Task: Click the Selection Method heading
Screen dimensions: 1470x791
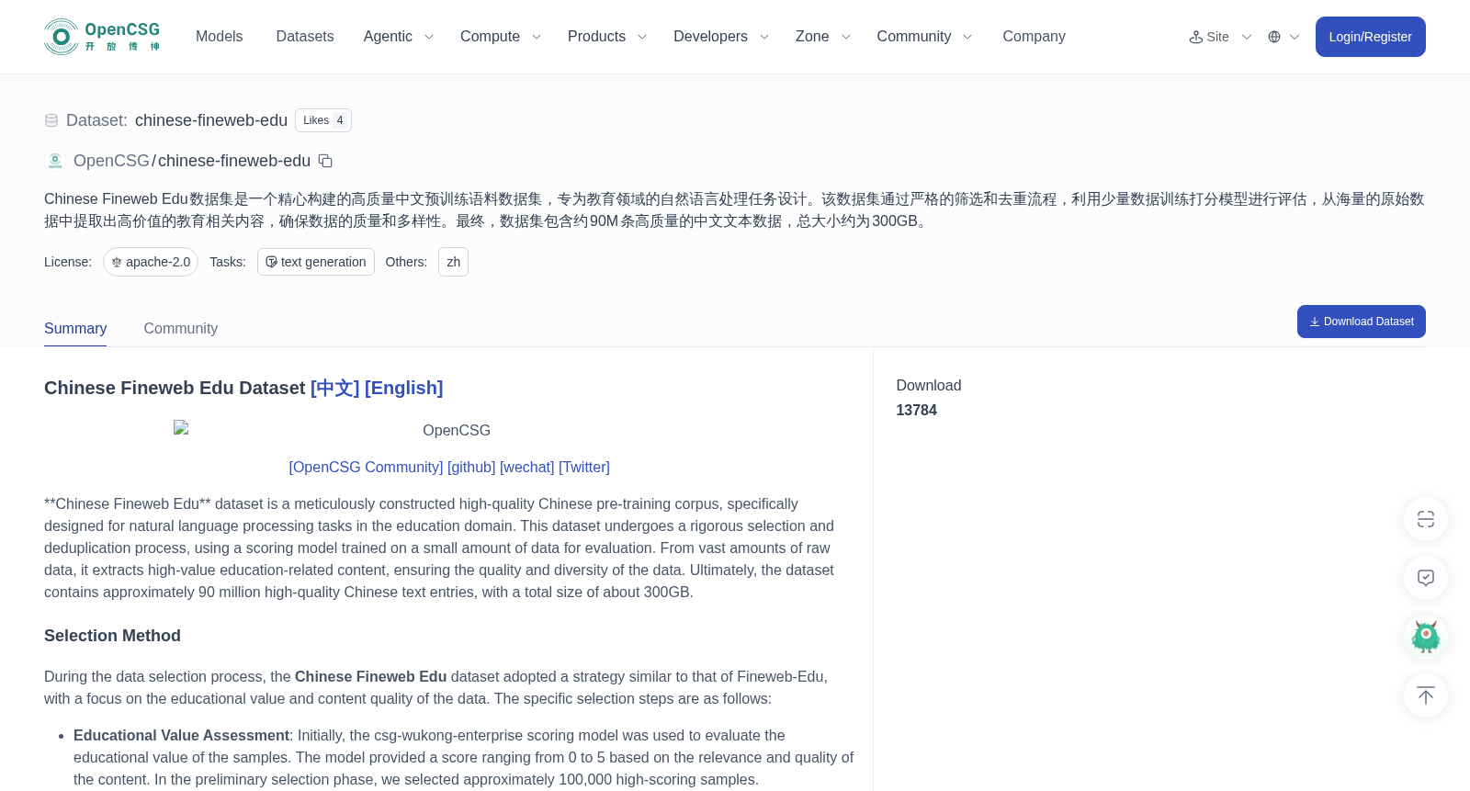Action: point(112,636)
